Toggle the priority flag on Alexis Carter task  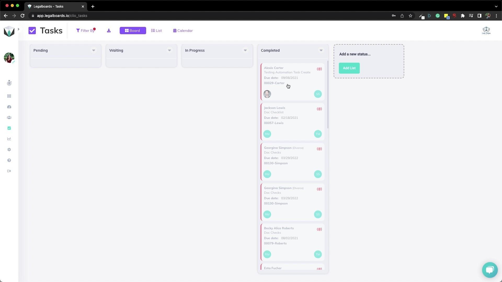click(x=319, y=69)
